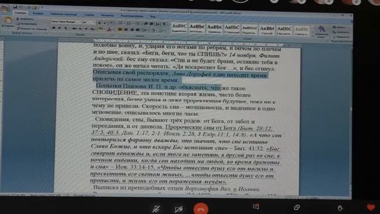Open the multilevel list button

point(138,24)
